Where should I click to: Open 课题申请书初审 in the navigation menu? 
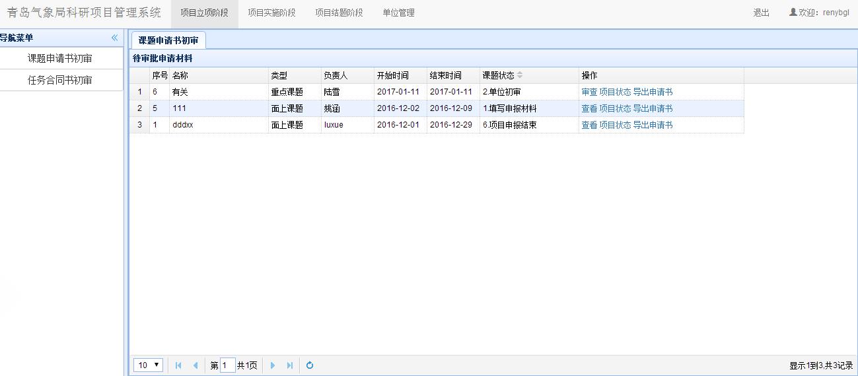tap(60, 59)
